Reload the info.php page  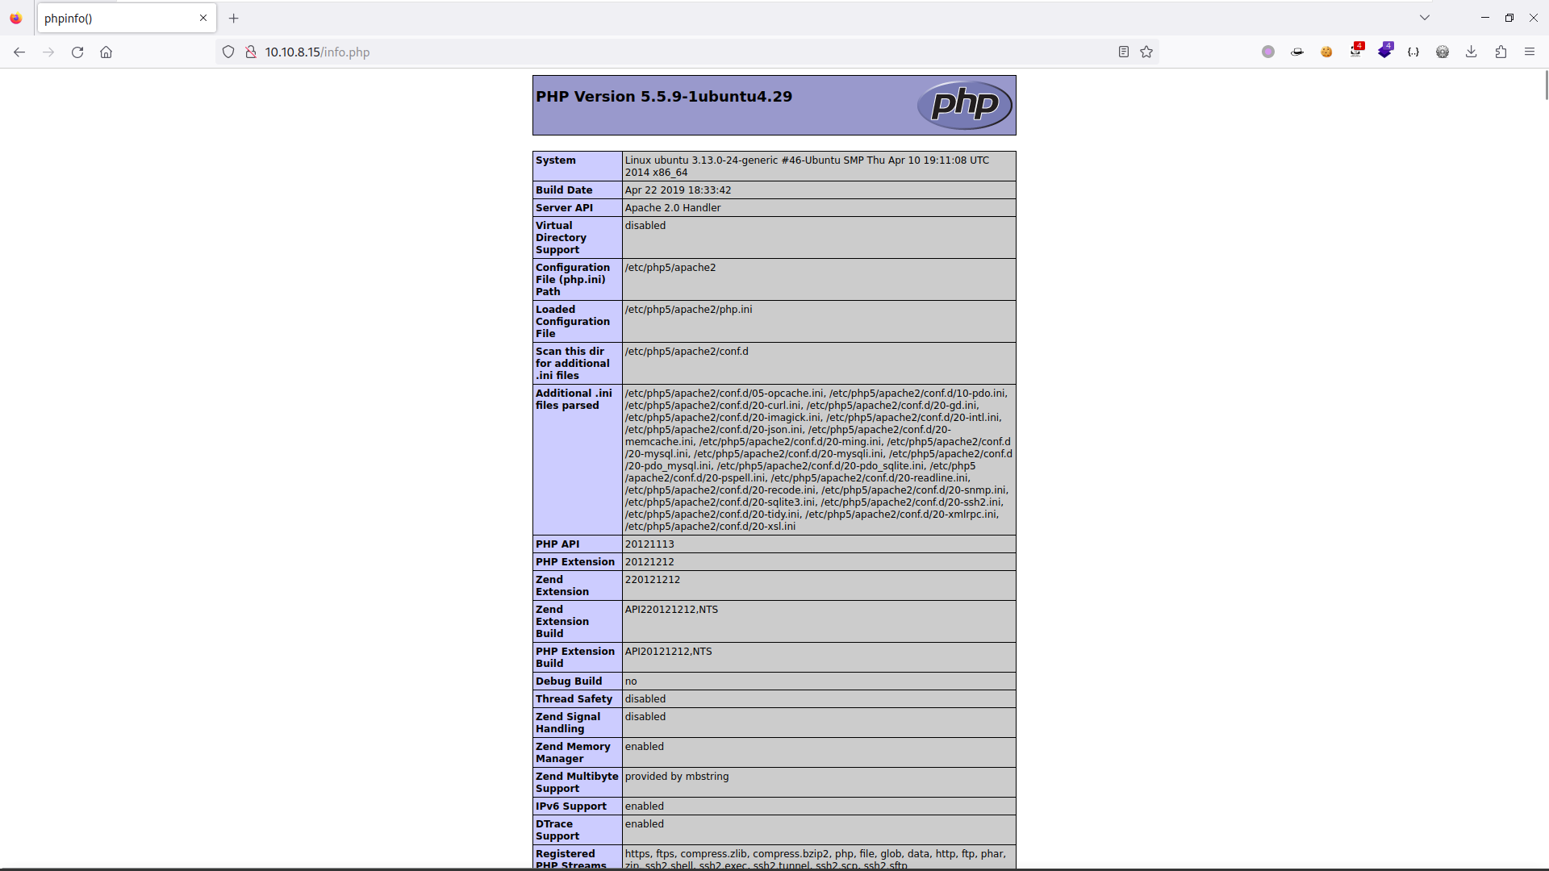coord(77,52)
